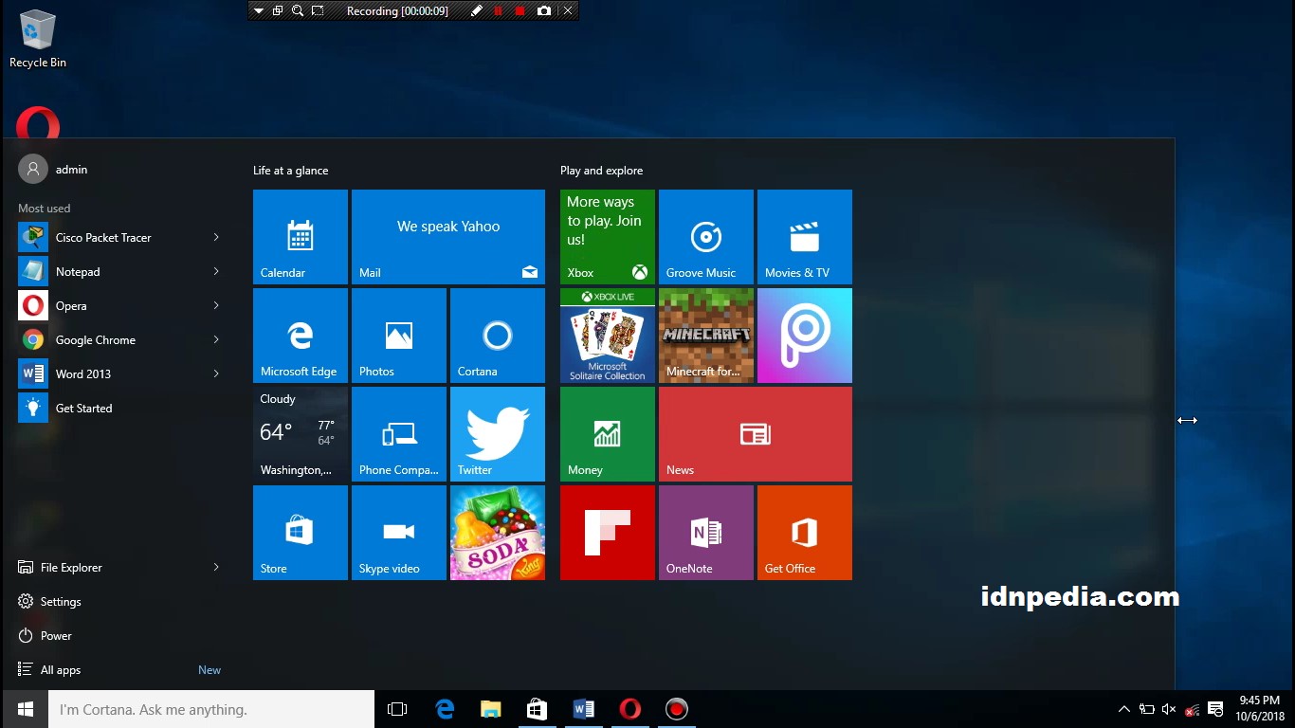The width and height of the screenshot is (1295, 728).
Task: Take a screenshot with the camera icon
Action: pos(544,10)
